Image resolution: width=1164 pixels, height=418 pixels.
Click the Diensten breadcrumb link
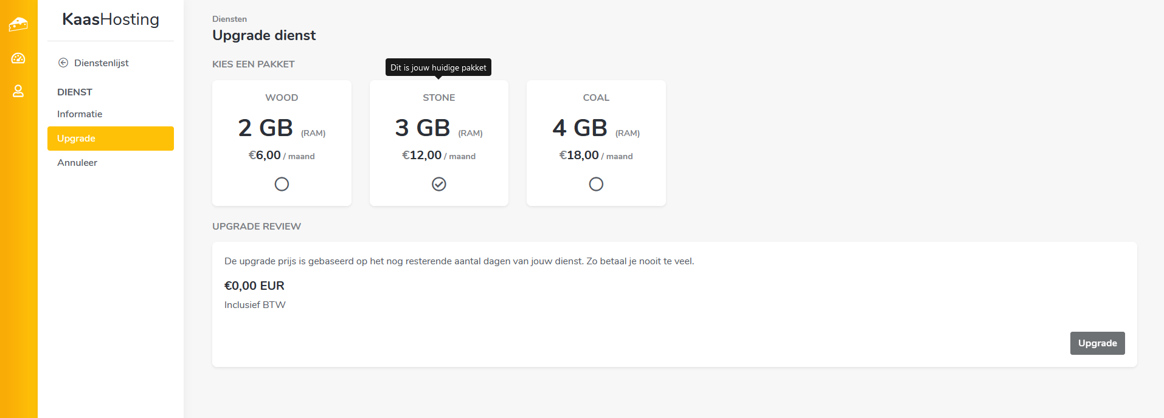click(229, 19)
